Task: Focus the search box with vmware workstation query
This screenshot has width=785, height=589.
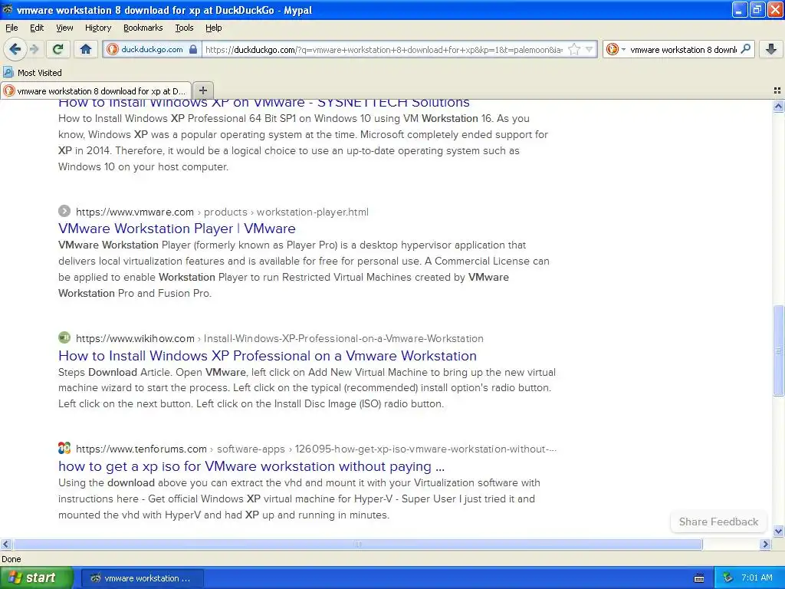Action: 683,50
